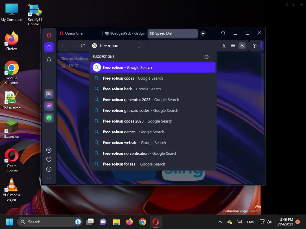Click Opera icon in the taskbar
Screen dimensions: 306x229
tap(155, 222)
